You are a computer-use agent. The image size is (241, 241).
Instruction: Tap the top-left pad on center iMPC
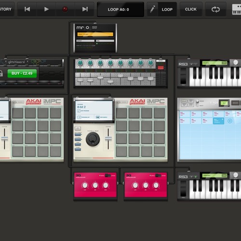point(121,113)
